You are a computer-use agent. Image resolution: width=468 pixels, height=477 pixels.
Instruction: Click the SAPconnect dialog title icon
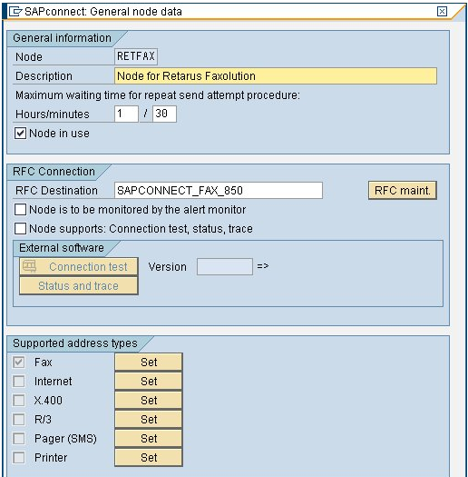(x=15, y=12)
